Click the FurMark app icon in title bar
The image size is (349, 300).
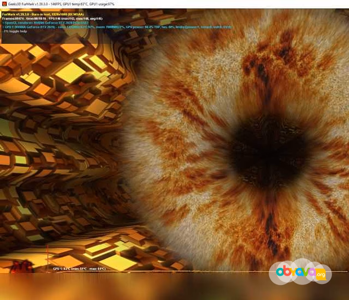[x=4, y=4]
